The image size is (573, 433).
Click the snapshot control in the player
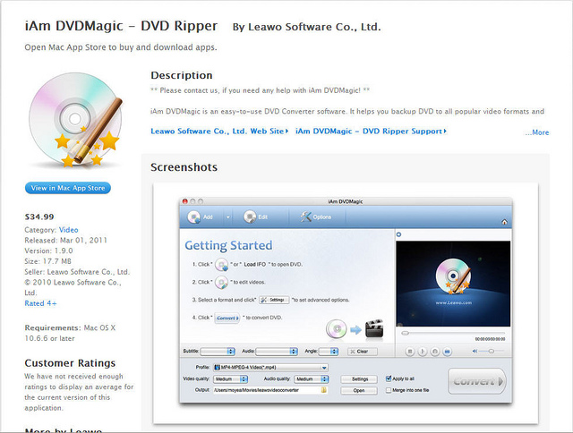[435, 352]
